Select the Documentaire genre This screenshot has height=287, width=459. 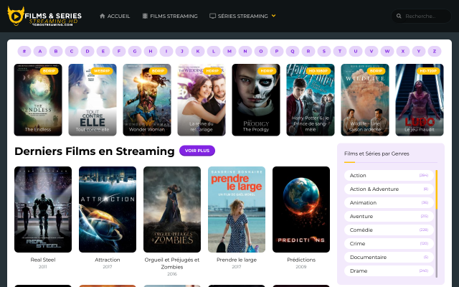point(389,257)
